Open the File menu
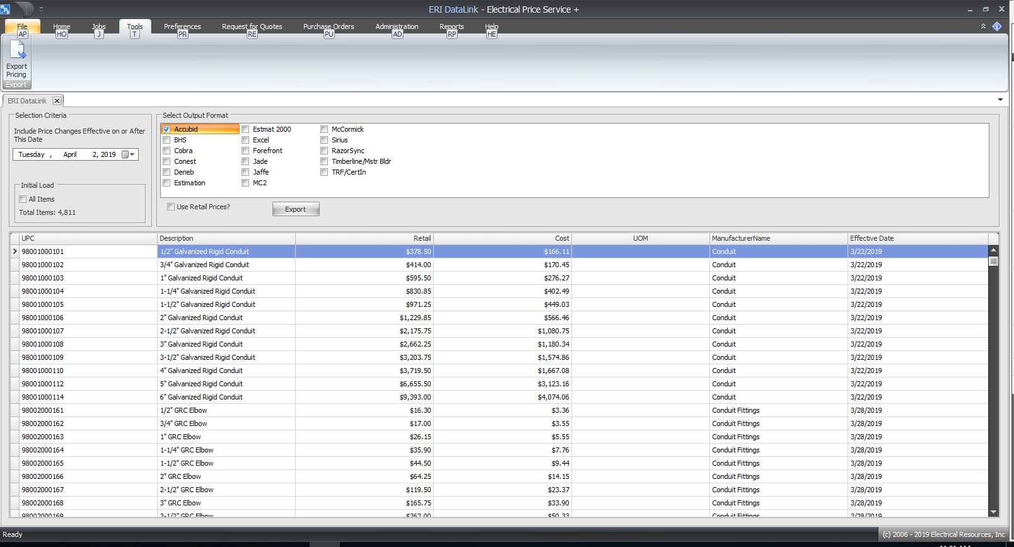 [22, 26]
